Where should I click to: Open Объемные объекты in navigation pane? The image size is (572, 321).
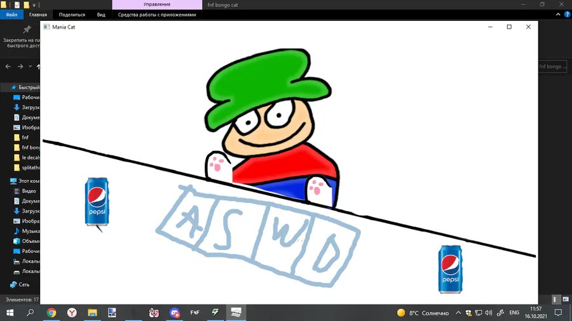click(26, 241)
